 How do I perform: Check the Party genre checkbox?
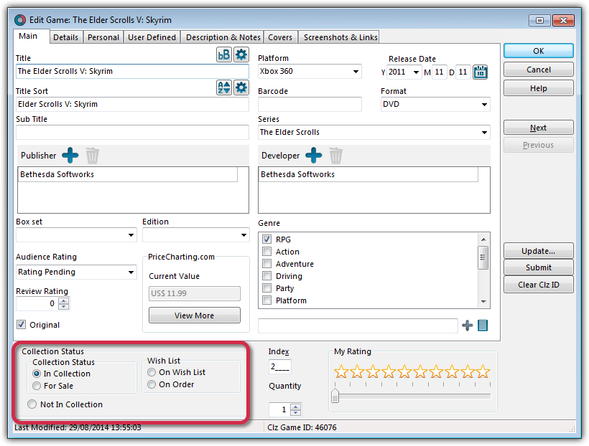coord(266,288)
